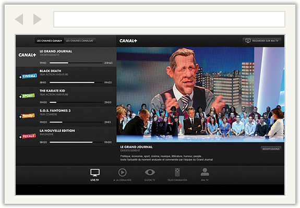Click the Guide TV label
Screen dimensions: 300x208
(x=150, y=180)
